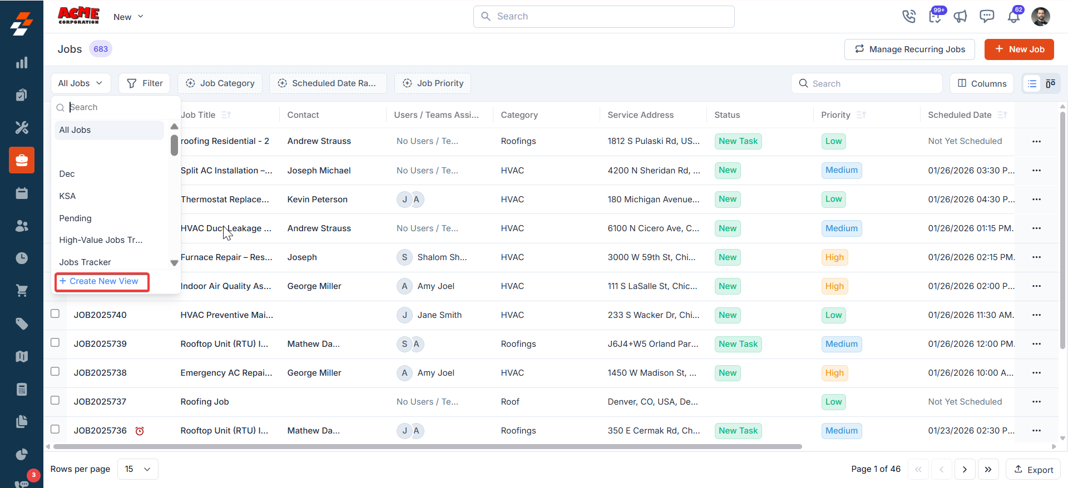Open the Scheduled Date Range filter chip
Viewport: 1068px width, 488px height.
pyautogui.click(x=328, y=83)
